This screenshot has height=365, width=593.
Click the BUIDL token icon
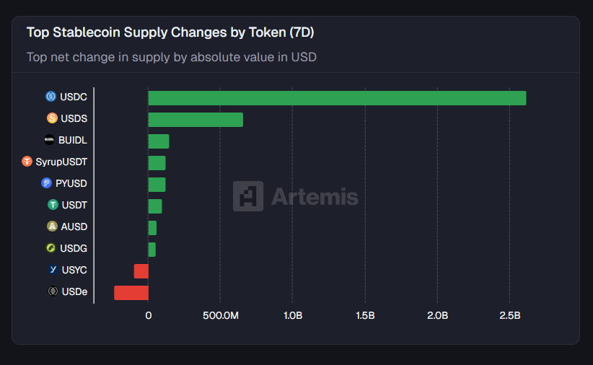(49, 140)
